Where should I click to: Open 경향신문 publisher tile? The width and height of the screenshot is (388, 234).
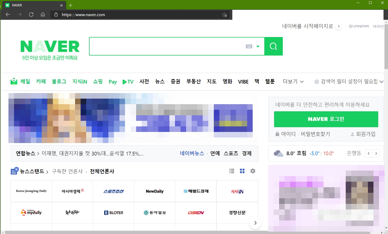pyautogui.click(x=237, y=213)
